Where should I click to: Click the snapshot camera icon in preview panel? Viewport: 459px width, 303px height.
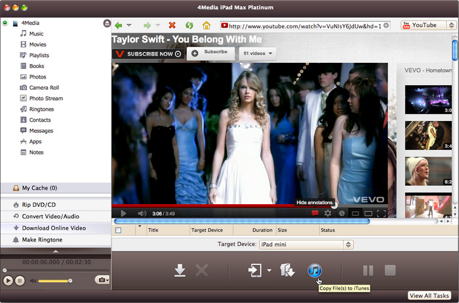(101, 280)
